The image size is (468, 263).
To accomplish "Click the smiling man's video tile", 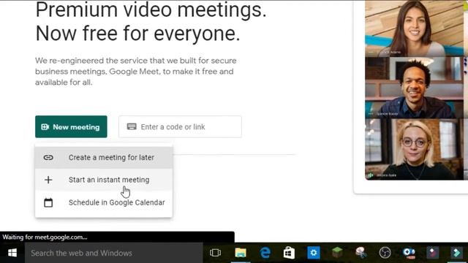I will click(x=415, y=88).
